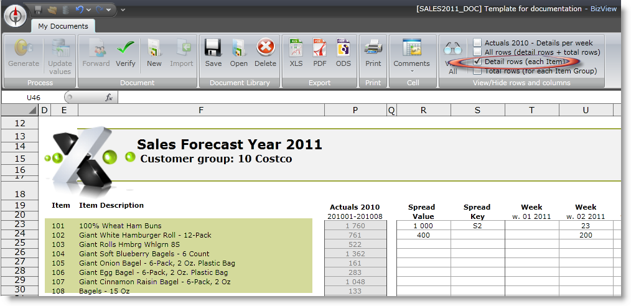Click Actuals cell with value 1 362
631x306 pixels.
pos(355,254)
